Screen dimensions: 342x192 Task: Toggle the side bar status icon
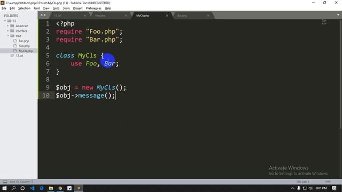coord(5,181)
